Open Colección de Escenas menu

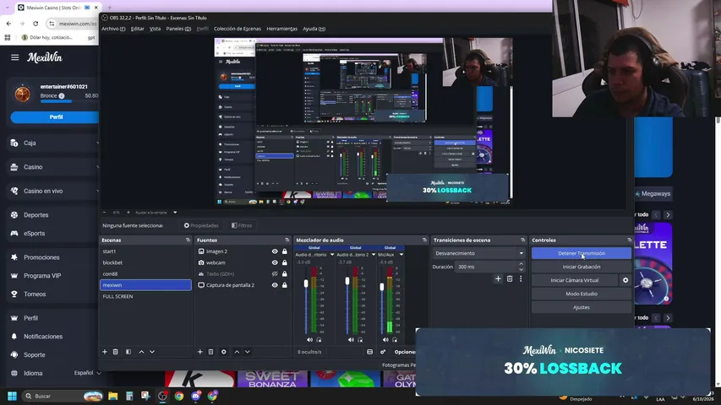click(x=238, y=29)
